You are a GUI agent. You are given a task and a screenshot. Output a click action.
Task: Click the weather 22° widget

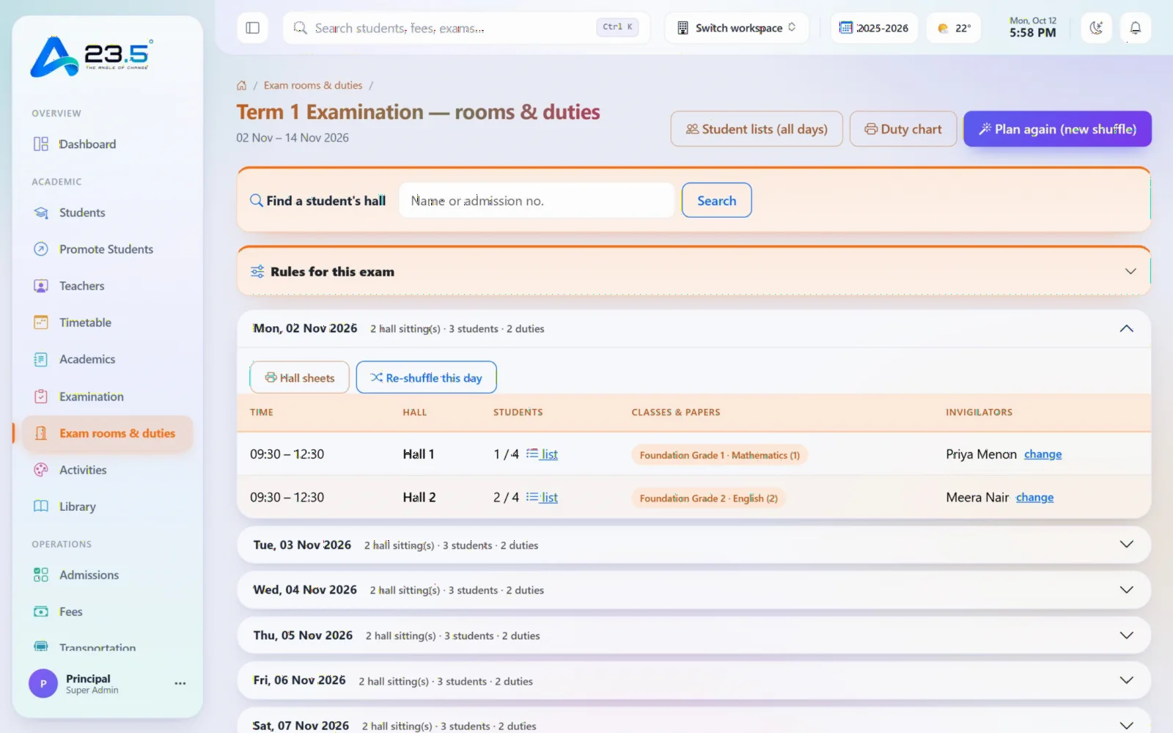(954, 28)
